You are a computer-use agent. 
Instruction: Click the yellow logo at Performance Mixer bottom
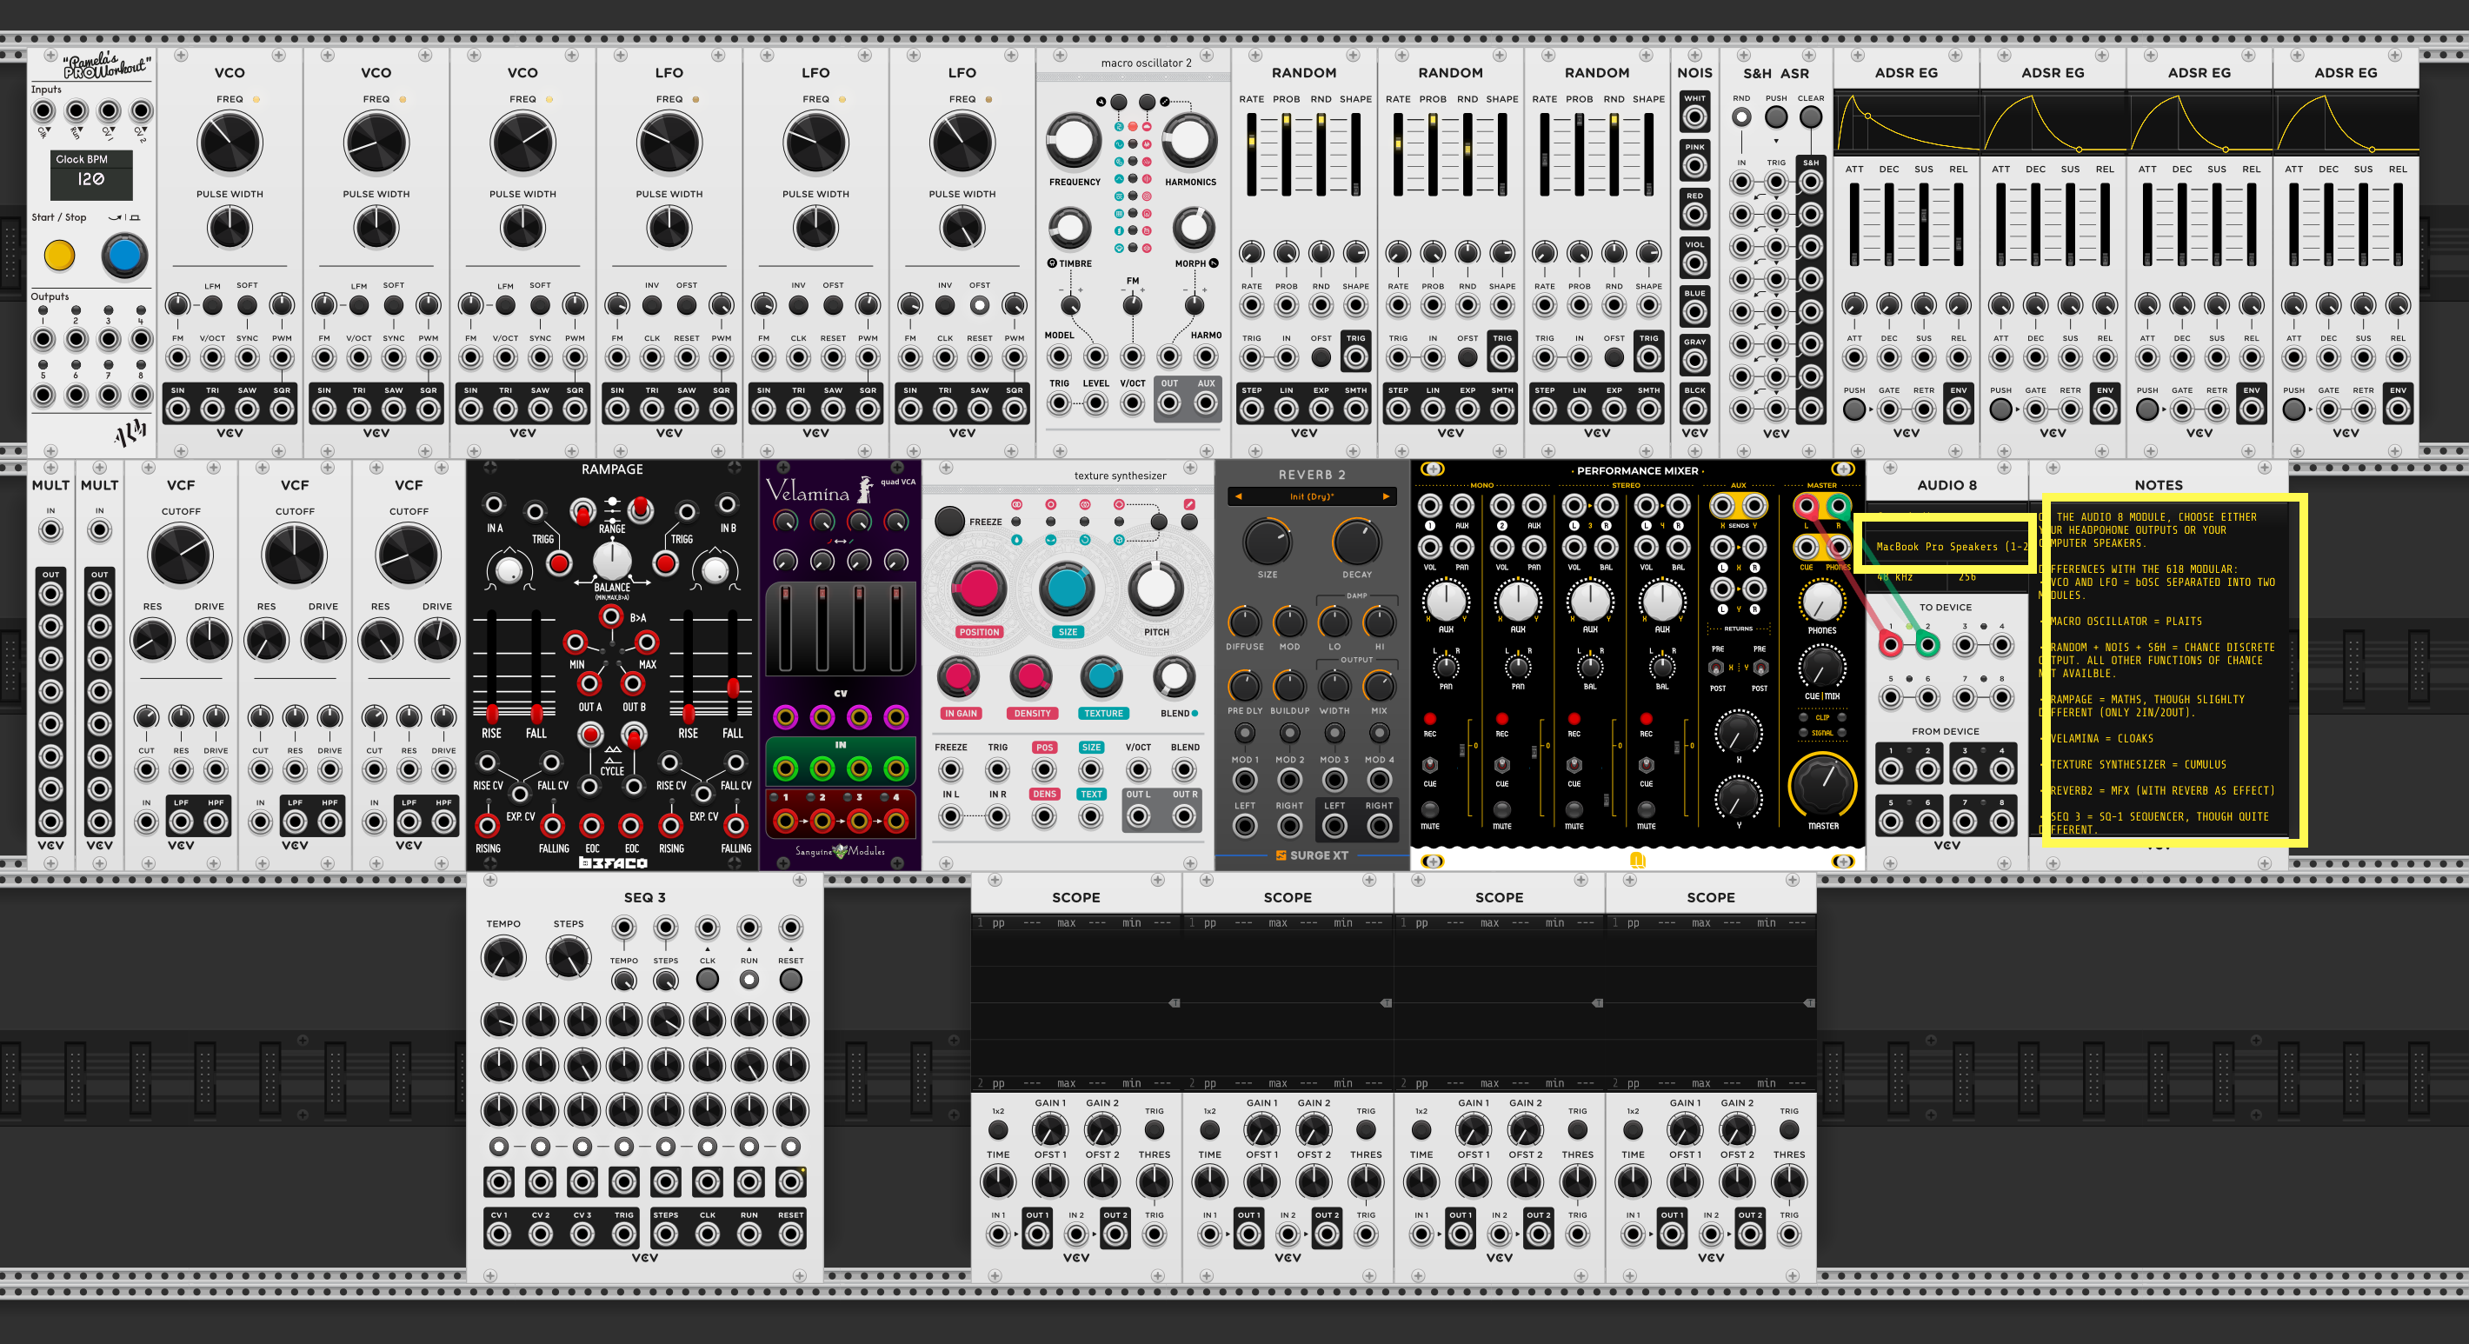[1637, 860]
